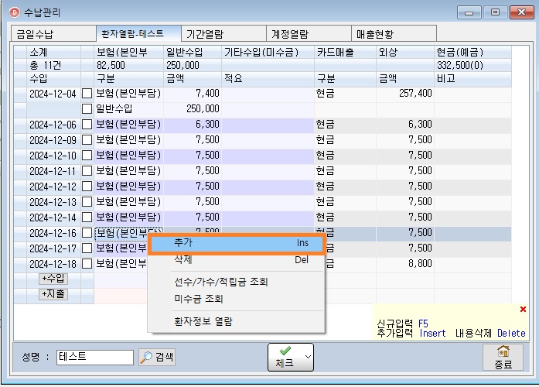Screen dimensions: 539x387
Task: Tick the checkbox for 2024-12-10 row
Action: click(x=87, y=155)
